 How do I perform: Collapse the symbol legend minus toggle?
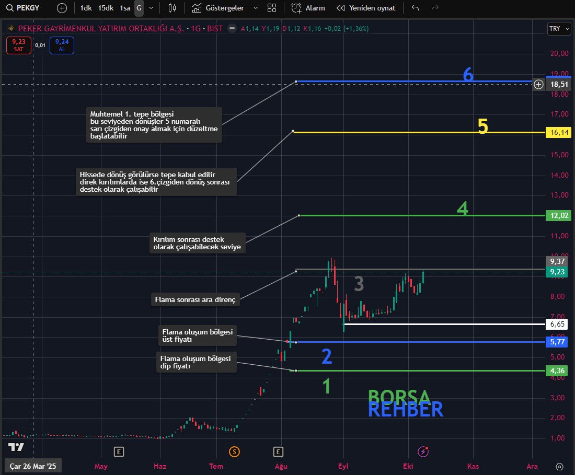tap(232, 28)
